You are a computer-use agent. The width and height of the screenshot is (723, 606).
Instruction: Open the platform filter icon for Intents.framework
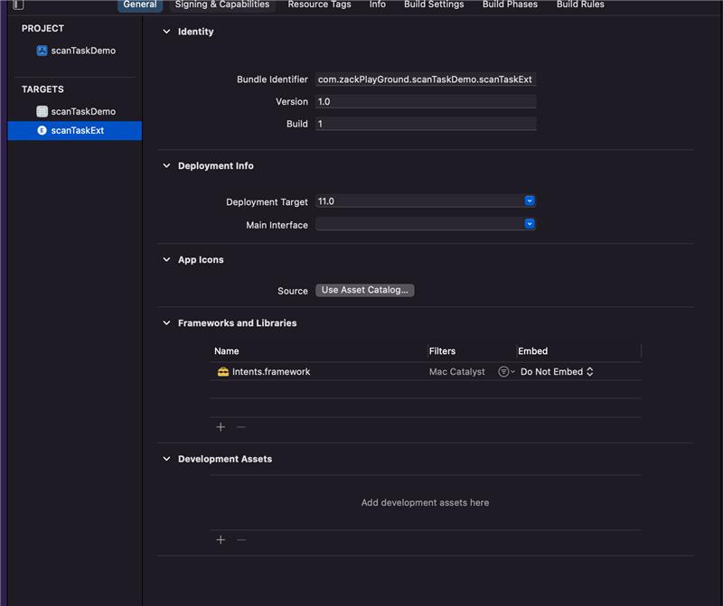pyautogui.click(x=506, y=371)
